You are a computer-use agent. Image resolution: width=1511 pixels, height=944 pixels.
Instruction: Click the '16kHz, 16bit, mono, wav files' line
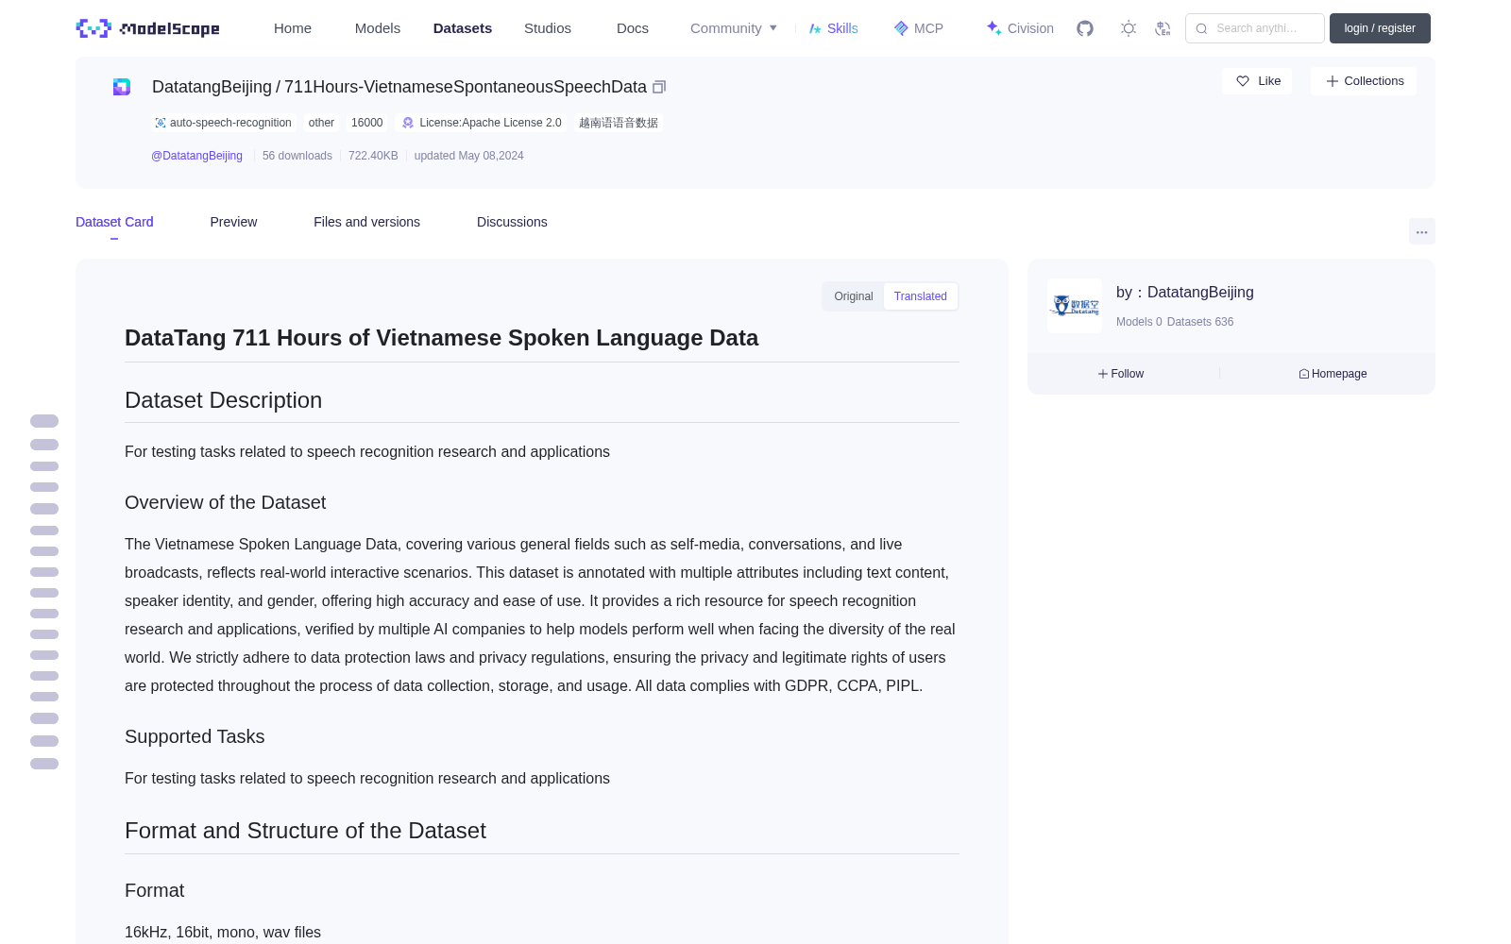tap(223, 932)
